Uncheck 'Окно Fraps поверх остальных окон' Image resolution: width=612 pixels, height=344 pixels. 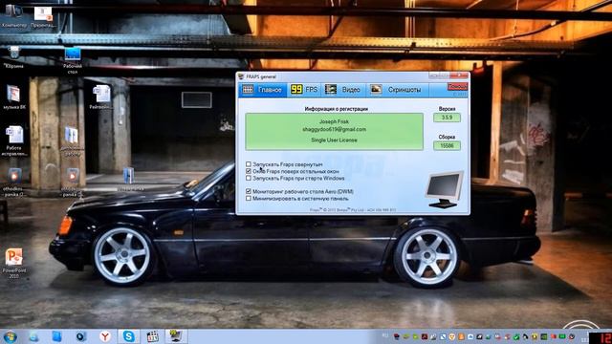pos(249,171)
